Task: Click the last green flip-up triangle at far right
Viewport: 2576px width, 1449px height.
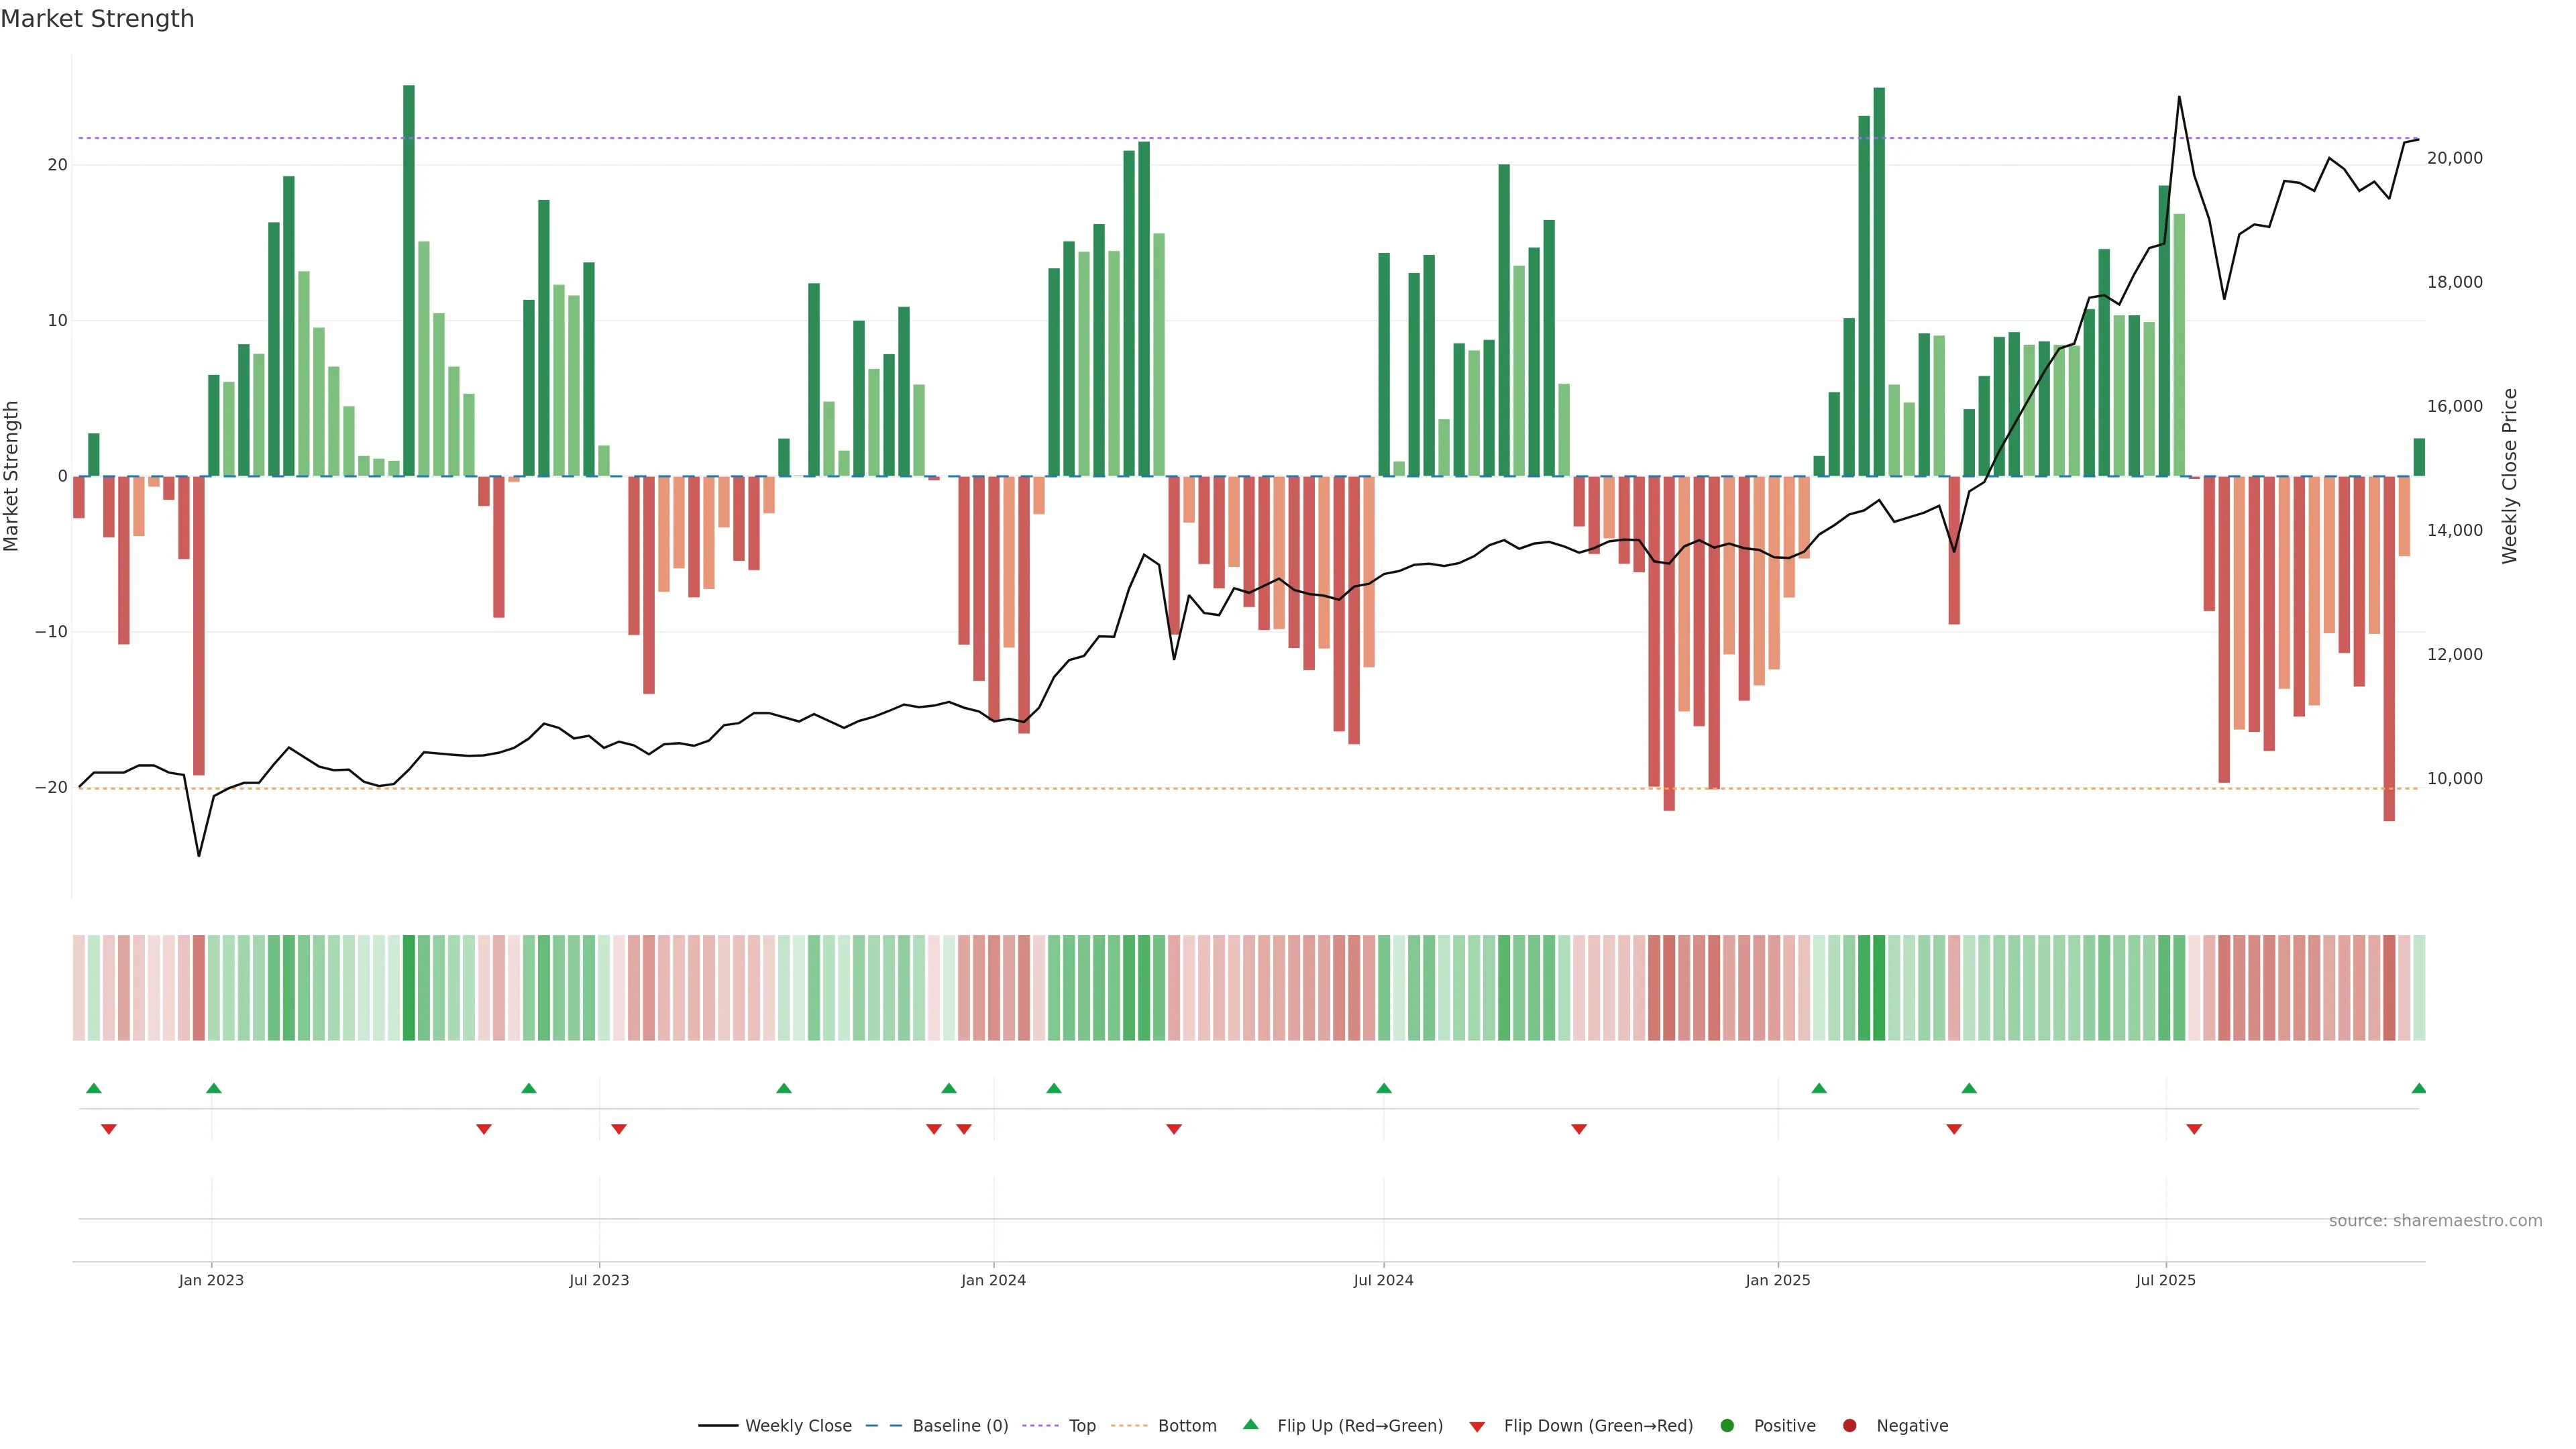Action: [2418, 1088]
